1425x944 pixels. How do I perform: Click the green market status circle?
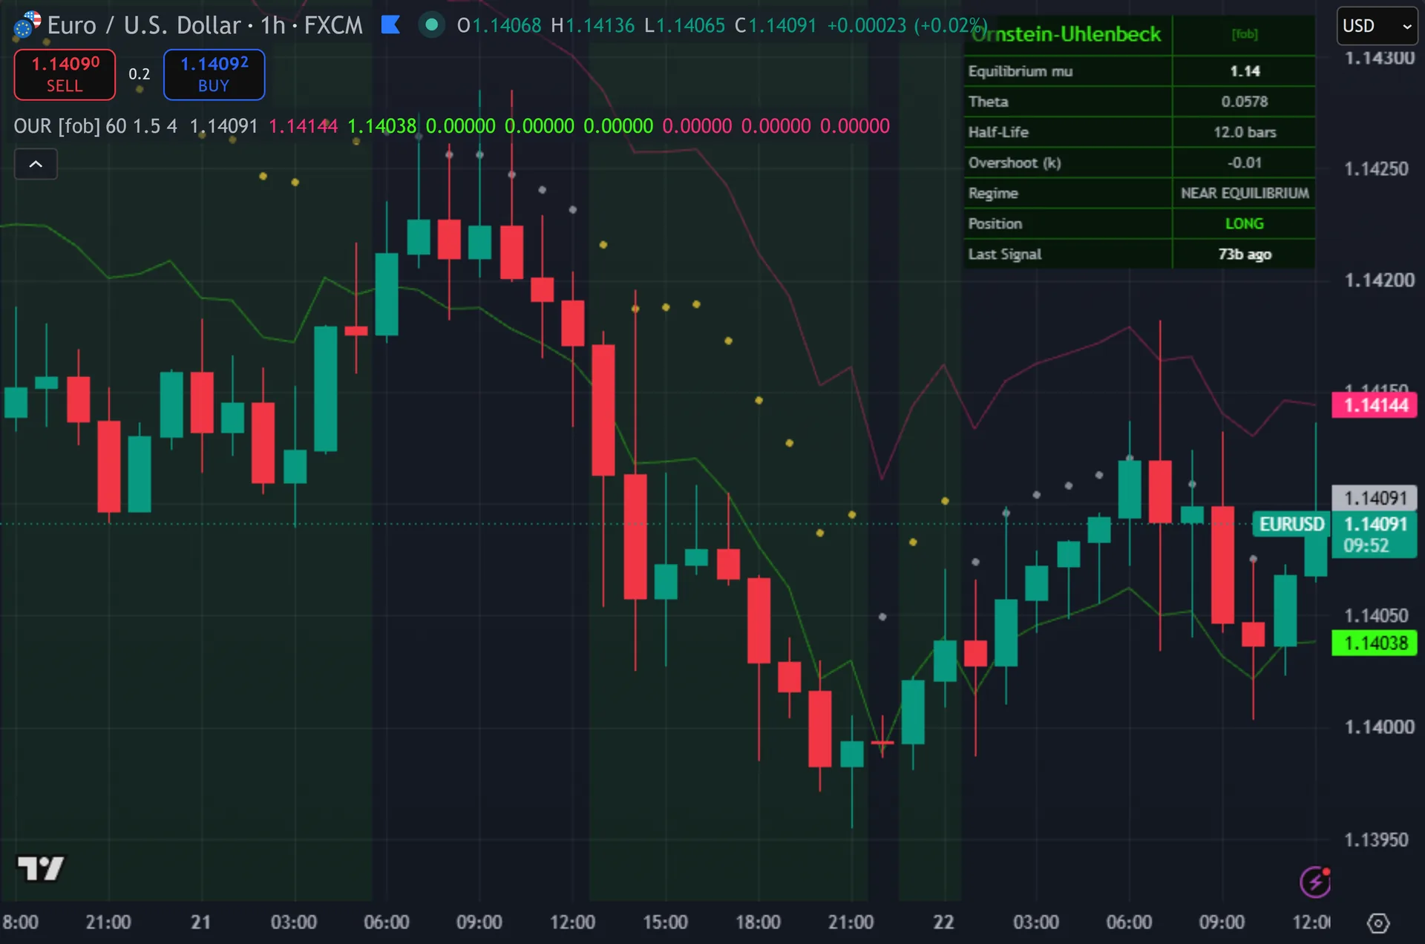click(431, 25)
